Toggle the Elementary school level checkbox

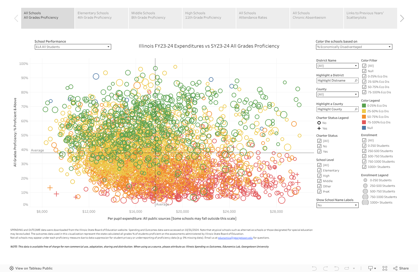tap(319, 170)
